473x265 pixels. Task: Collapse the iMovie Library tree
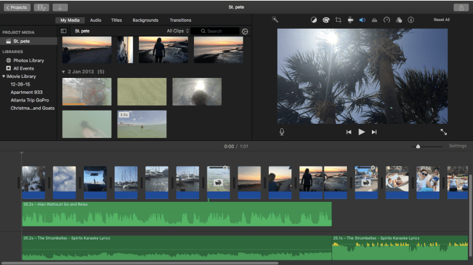[4, 76]
